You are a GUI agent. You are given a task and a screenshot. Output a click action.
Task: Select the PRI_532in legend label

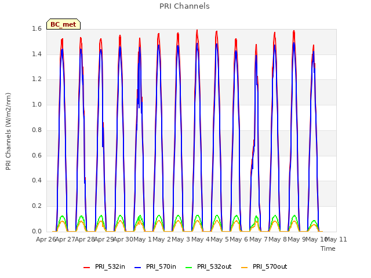(110, 266)
